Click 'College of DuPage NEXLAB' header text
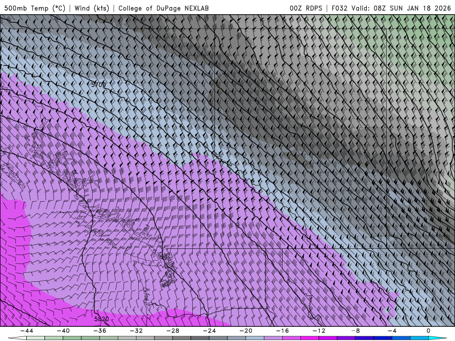Viewport: 455px width, 341px height. (x=163, y=8)
